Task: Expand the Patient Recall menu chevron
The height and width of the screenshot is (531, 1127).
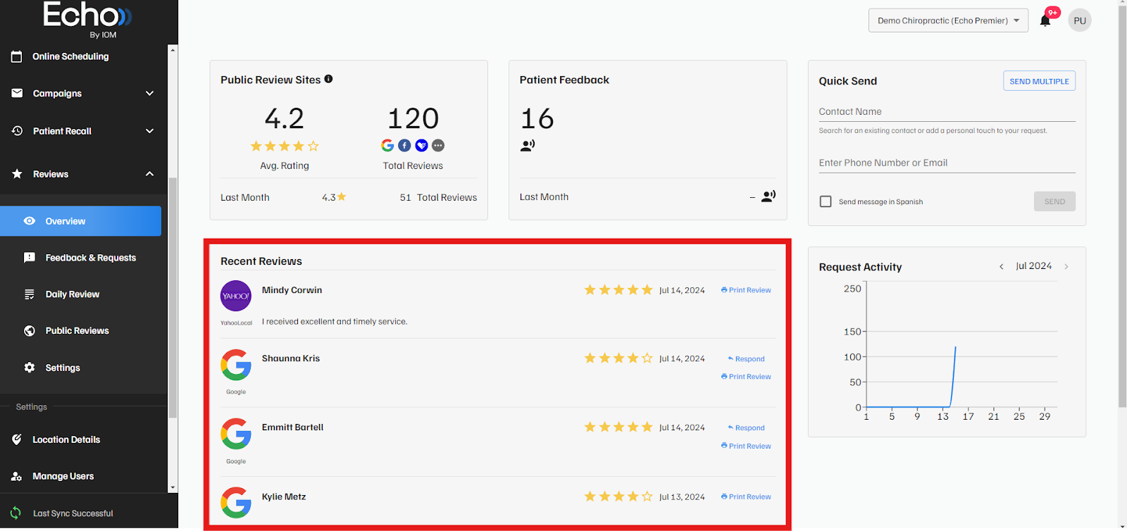Action: 149,131
